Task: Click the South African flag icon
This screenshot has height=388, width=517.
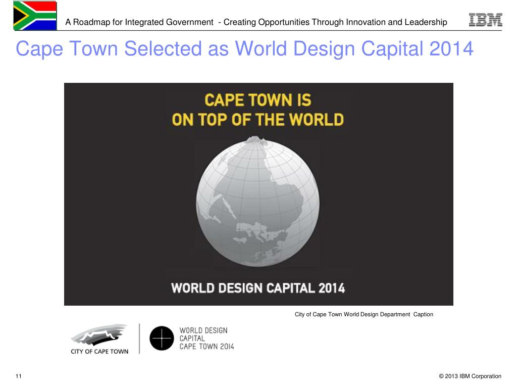Action: click(35, 16)
